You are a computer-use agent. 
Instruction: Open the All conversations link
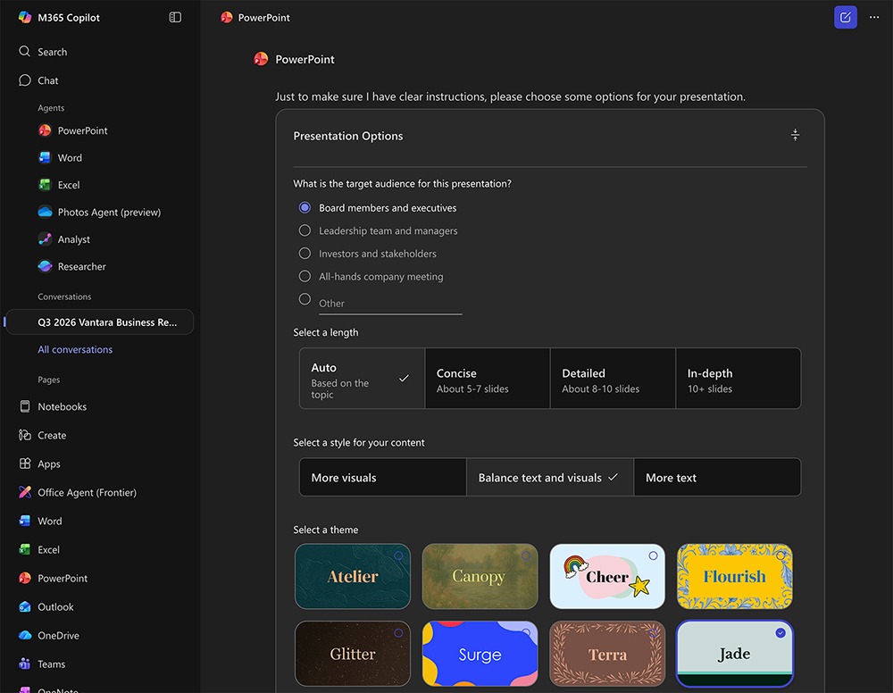click(x=75, y=350)
